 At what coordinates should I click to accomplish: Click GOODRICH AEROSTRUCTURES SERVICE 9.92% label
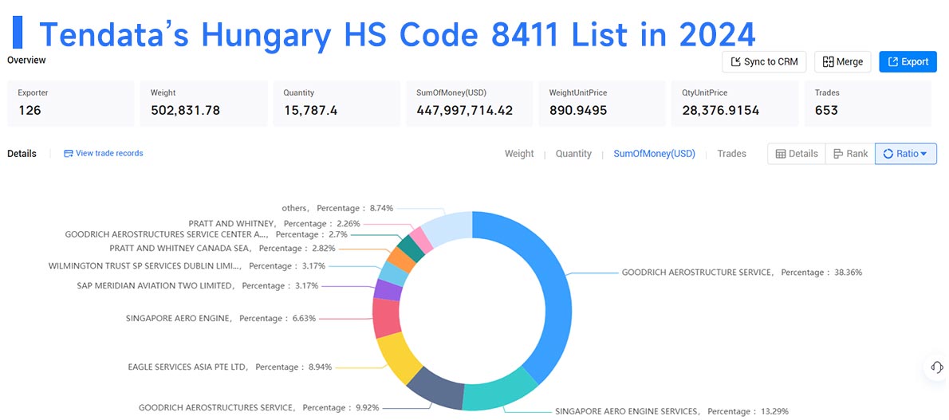coord(259,407)
